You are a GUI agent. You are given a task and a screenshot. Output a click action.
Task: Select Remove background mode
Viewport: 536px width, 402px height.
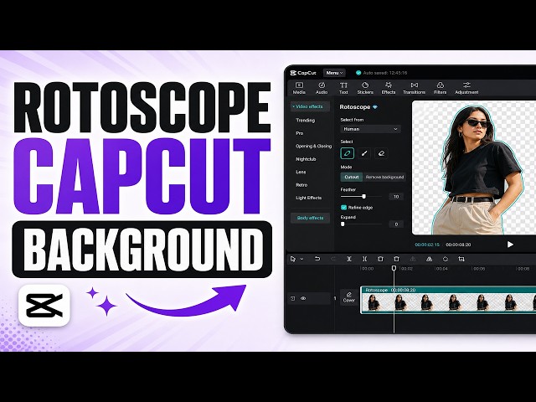(x=384, y=177)
